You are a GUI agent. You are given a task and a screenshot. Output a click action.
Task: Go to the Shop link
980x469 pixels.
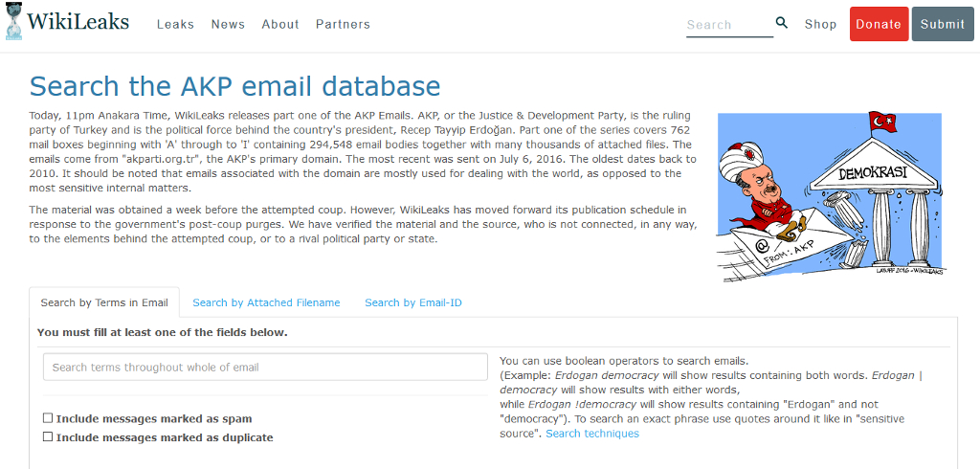click(820, 24)
